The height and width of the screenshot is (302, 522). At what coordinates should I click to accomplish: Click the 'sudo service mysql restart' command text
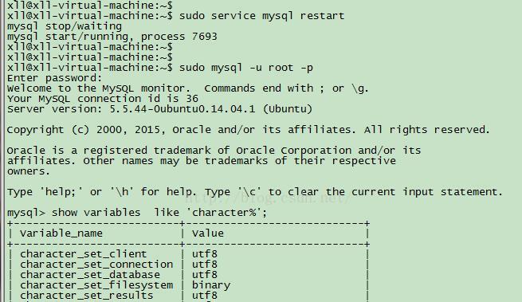[261, 16]
